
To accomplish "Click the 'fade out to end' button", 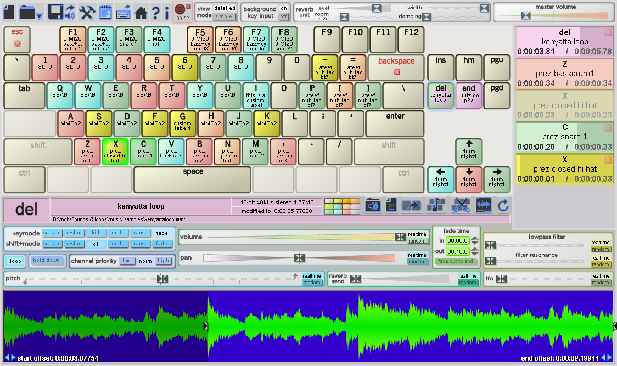I will tap(455, 262).
